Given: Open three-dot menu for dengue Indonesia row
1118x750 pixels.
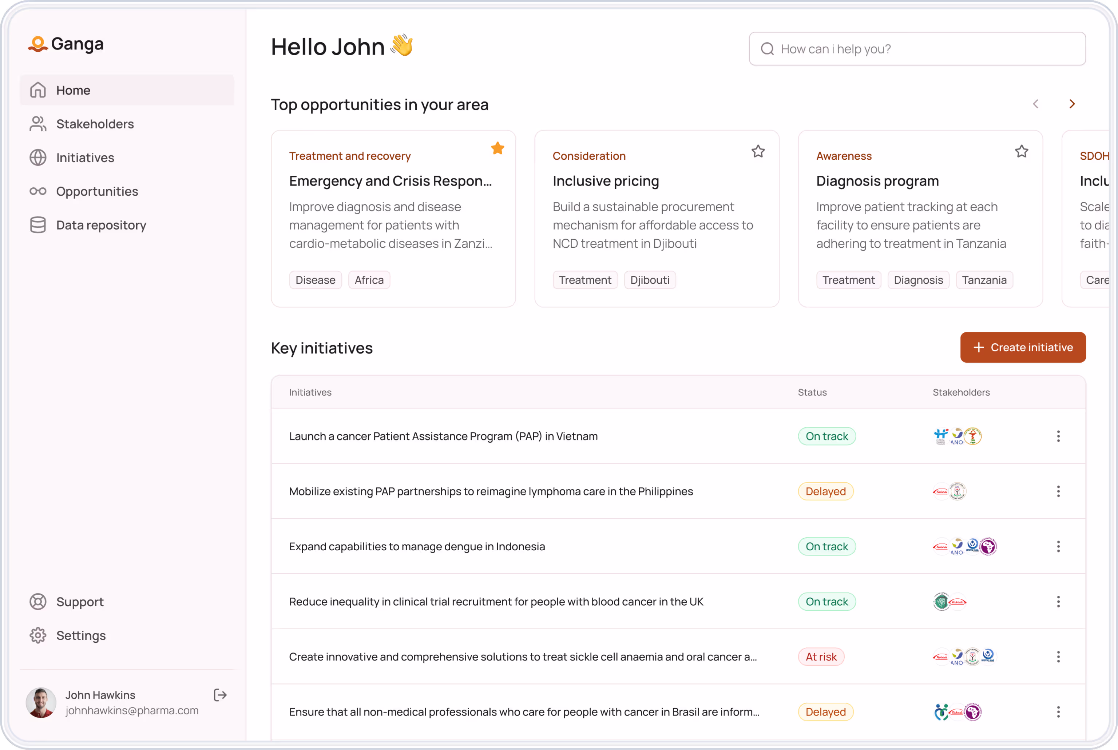Looking at the screenshot, I should (1058, 546).
